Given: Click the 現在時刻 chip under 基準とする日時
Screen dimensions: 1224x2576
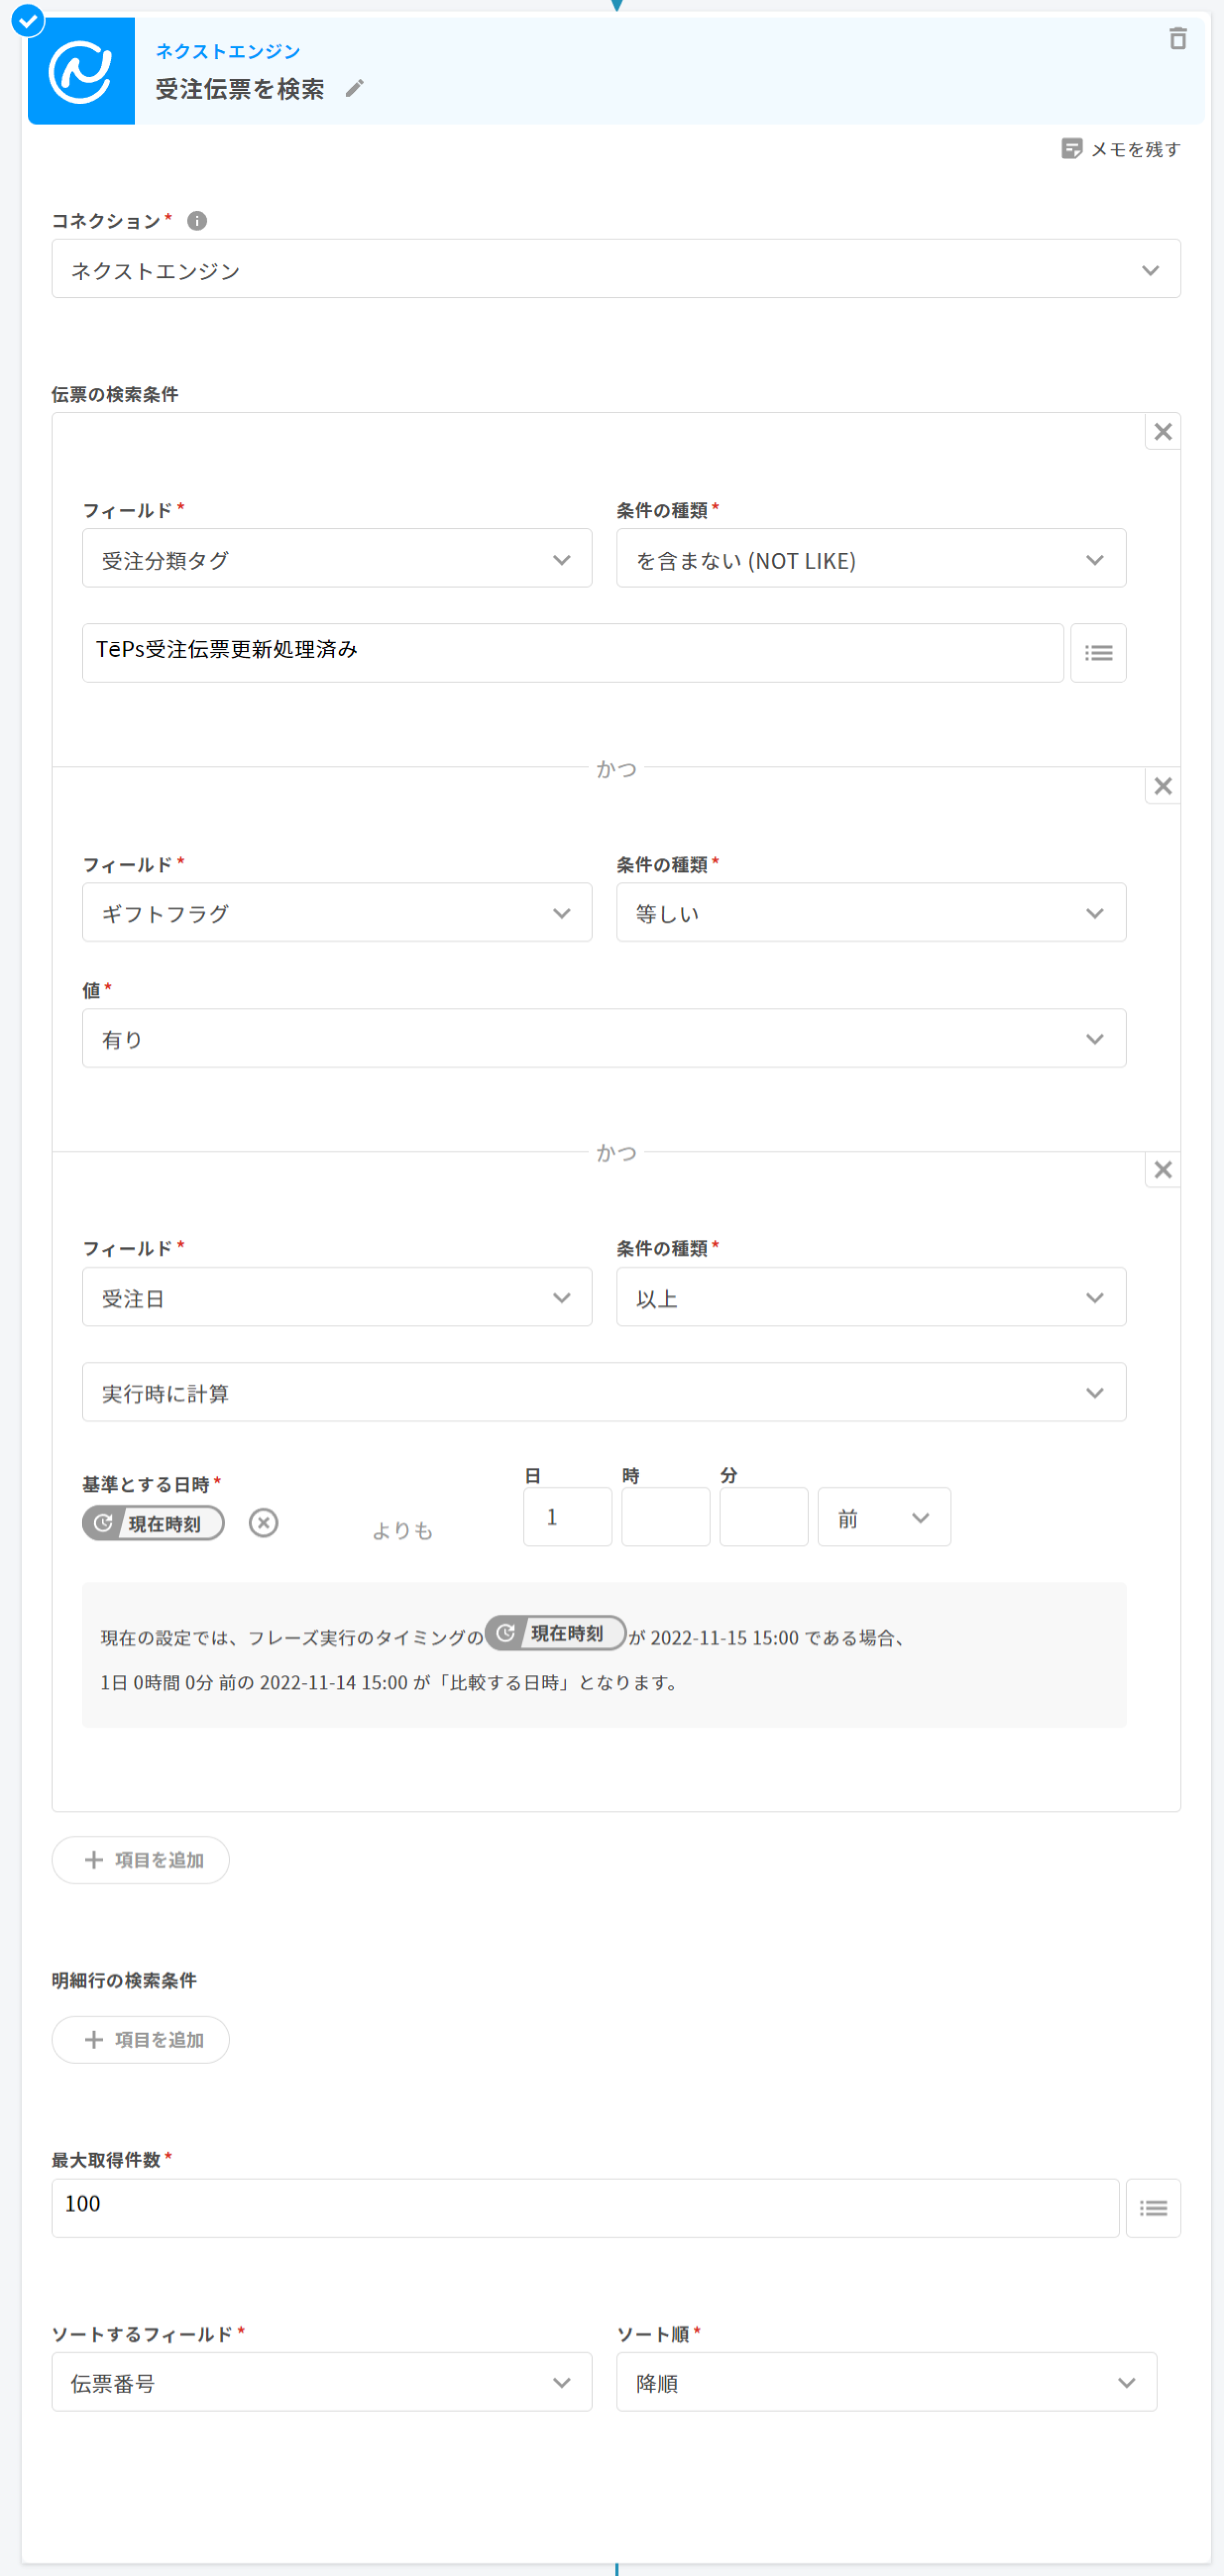Looking at the screenshot, I should [153, 1523].
